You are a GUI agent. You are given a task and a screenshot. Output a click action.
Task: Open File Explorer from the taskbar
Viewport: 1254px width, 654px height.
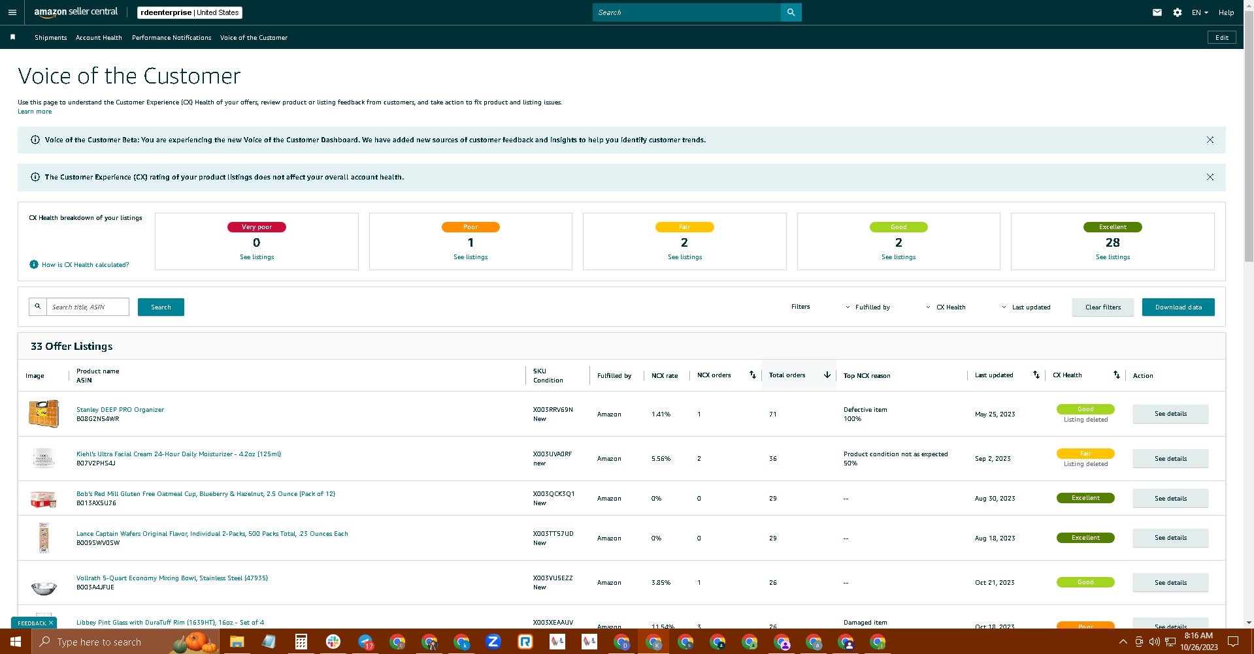[x=237, y=642]
